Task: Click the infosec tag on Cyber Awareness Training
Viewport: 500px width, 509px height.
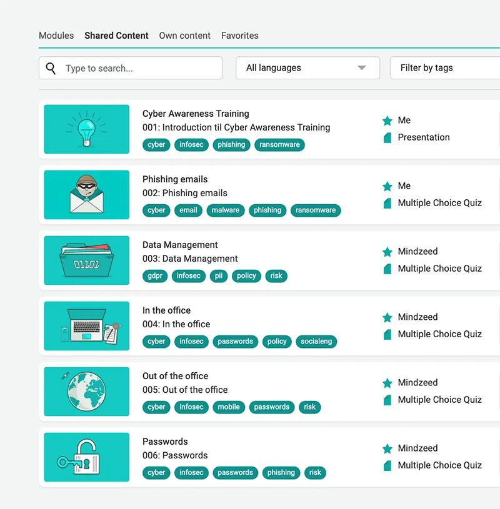Action: click(x=191, y=144)
